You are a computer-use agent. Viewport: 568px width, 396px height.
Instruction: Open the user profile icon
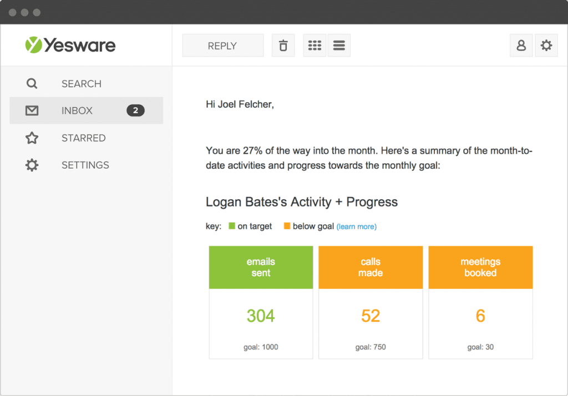click(x=521, y=46)
